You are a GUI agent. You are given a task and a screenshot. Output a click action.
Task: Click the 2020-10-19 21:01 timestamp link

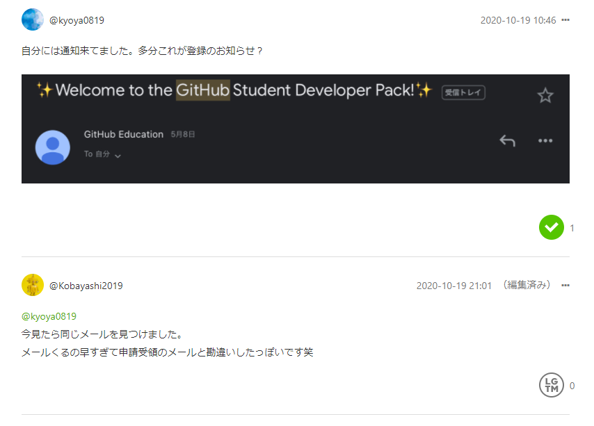click(x=454, y=285)
